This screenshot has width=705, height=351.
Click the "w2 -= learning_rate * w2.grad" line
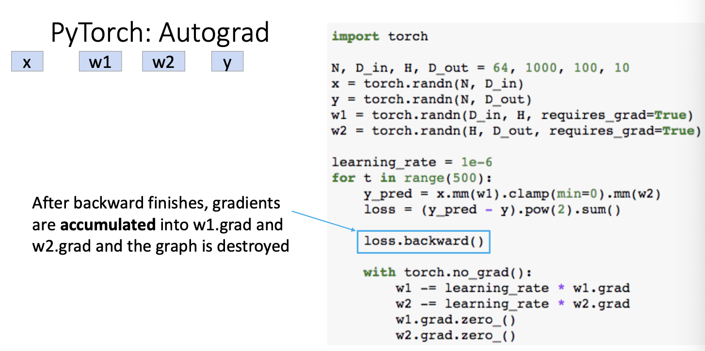(513, 304)
